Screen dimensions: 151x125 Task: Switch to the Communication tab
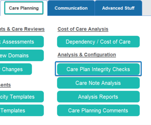pos(71,8)
